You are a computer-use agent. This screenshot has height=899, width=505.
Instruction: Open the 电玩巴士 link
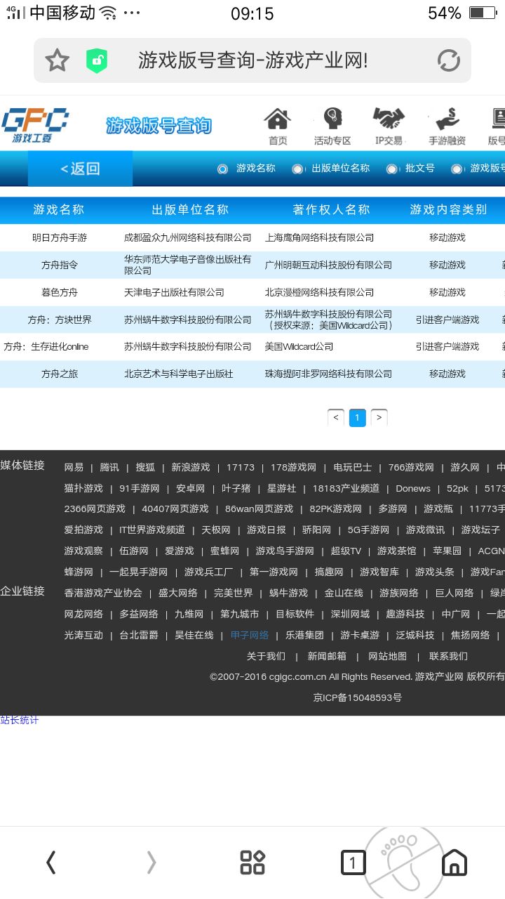(353, 467)
